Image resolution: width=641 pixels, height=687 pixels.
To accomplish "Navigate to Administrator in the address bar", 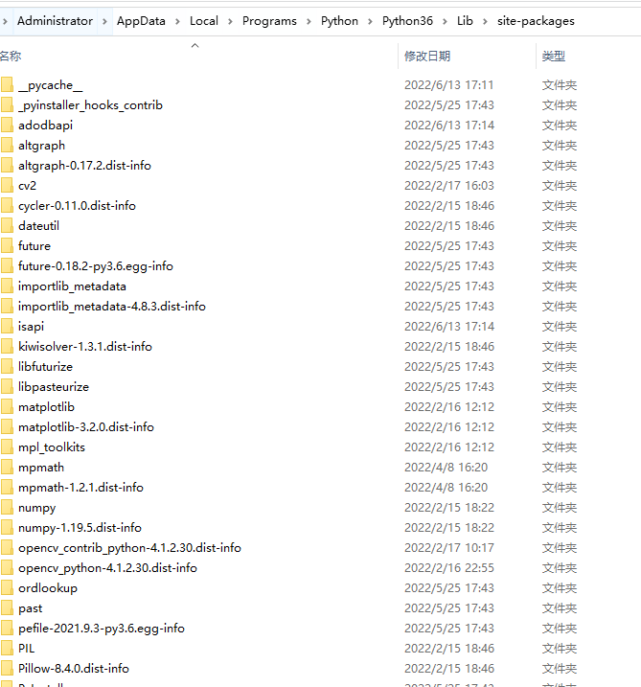I will pos(55,21).
